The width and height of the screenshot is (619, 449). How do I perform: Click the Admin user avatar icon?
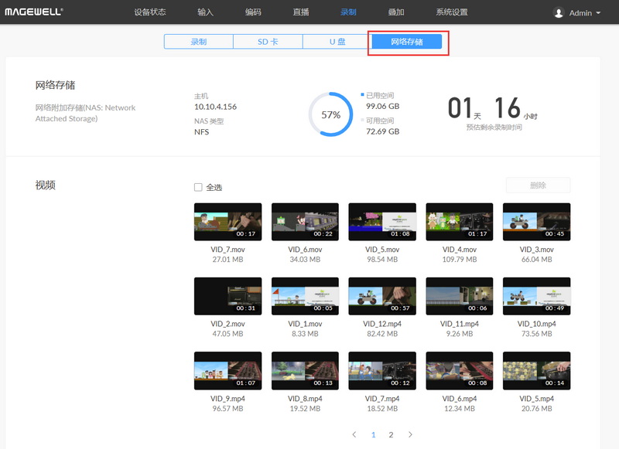559,13
